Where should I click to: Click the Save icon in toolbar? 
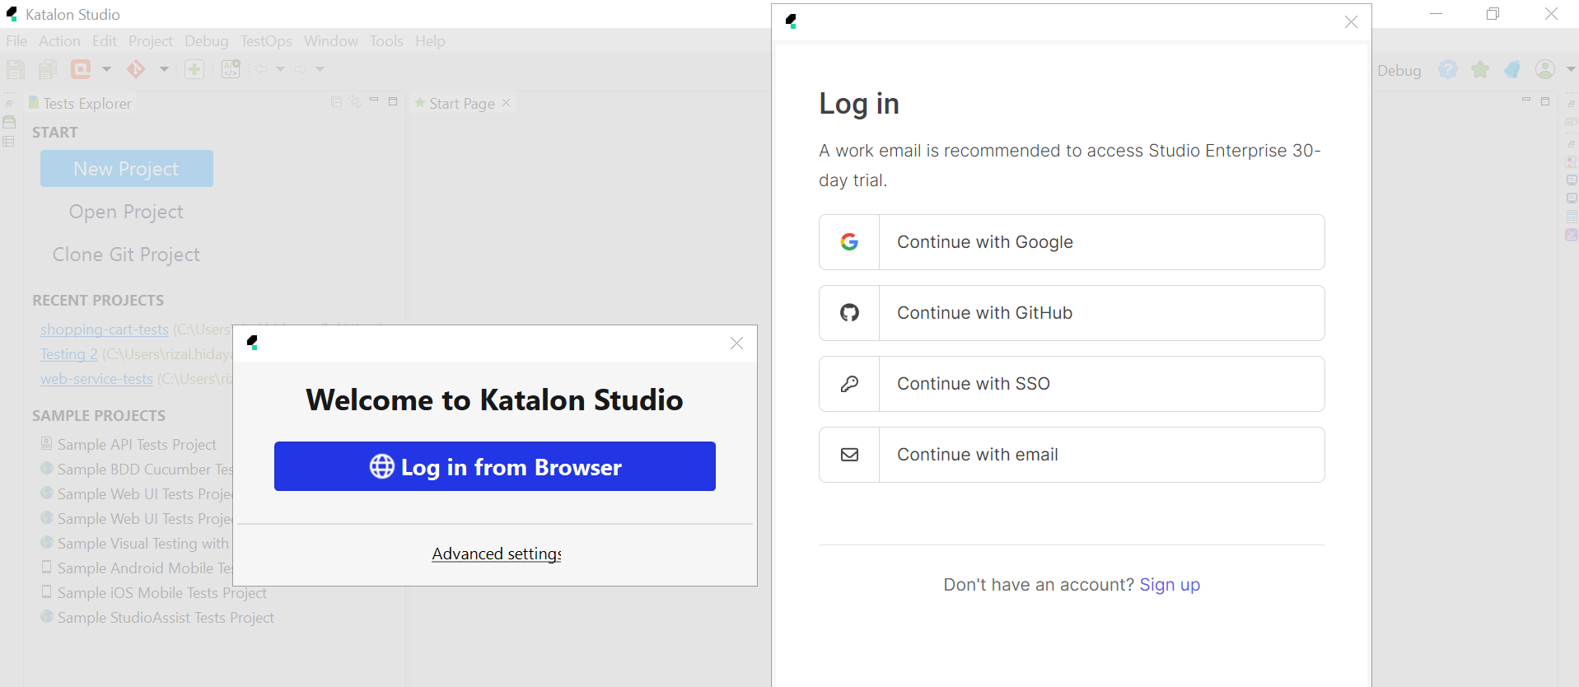(x=16, y=69)
